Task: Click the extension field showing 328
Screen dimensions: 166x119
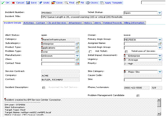Action: tap(157, 88)
